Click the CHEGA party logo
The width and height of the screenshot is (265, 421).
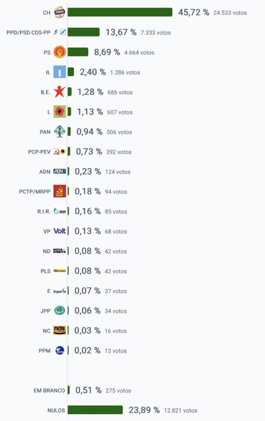(59, 12)
